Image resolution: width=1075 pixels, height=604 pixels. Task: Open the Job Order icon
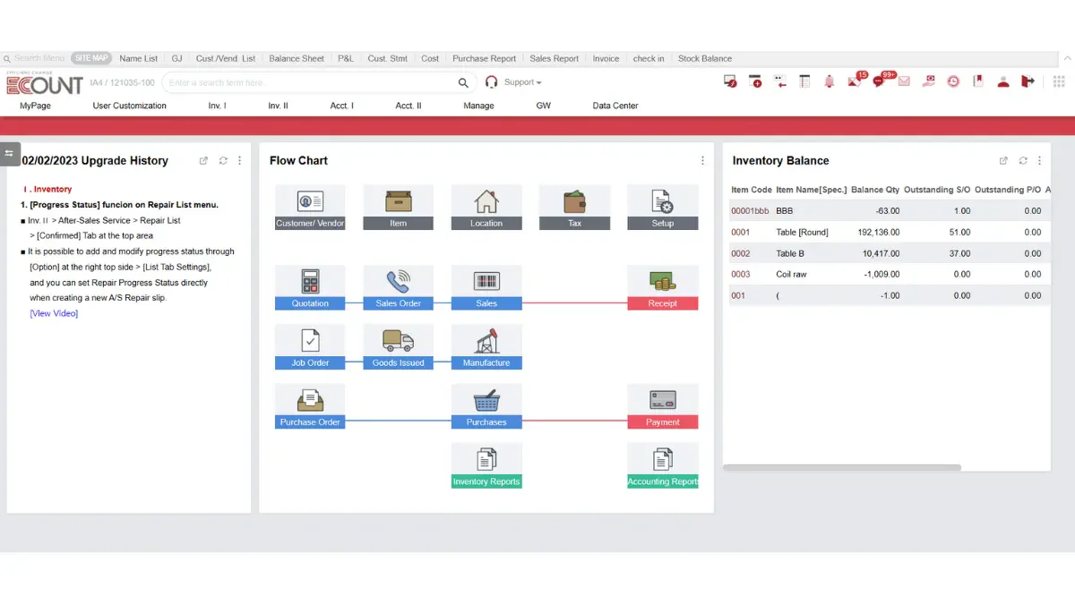pyautogui.click(x=310, y=346)
